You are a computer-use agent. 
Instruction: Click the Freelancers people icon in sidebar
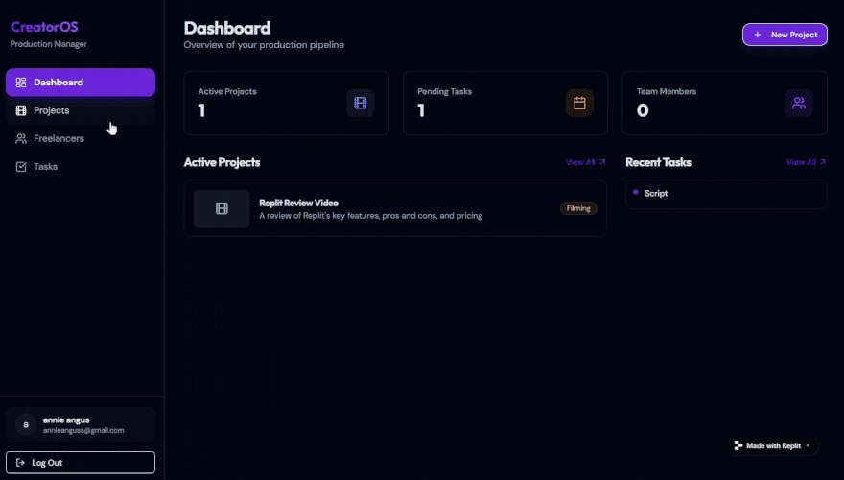pos(21,139)
